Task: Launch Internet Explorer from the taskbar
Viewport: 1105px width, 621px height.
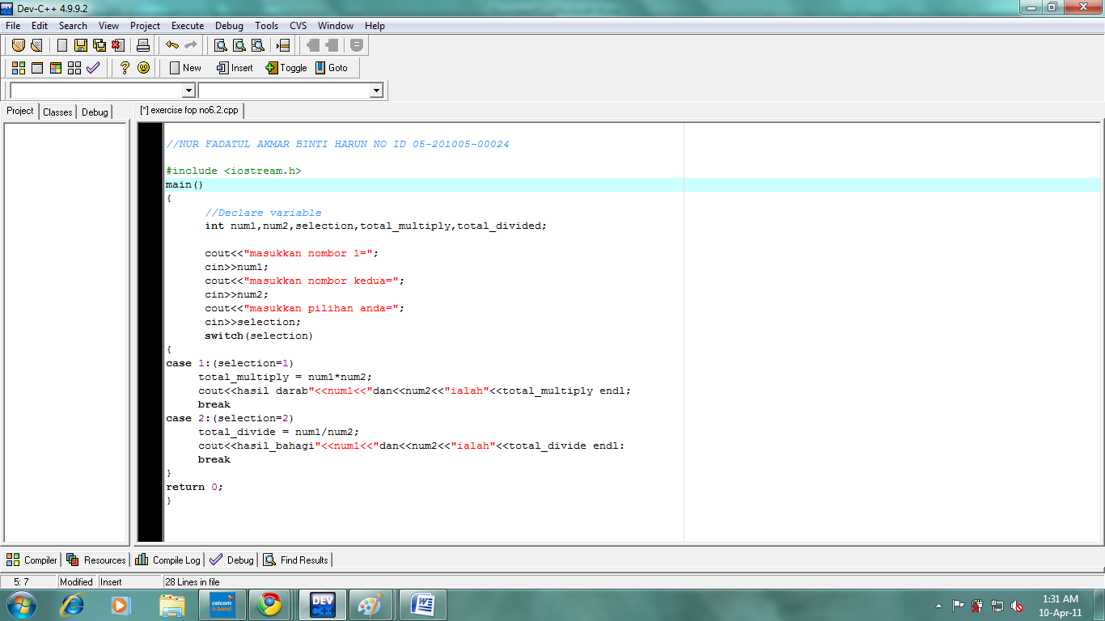Action: pos(74,605)
